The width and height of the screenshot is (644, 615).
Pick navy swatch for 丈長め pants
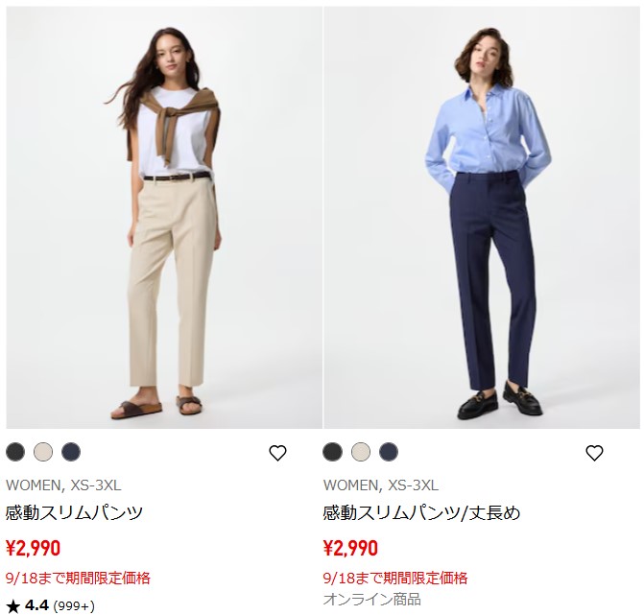click(389, 452)
